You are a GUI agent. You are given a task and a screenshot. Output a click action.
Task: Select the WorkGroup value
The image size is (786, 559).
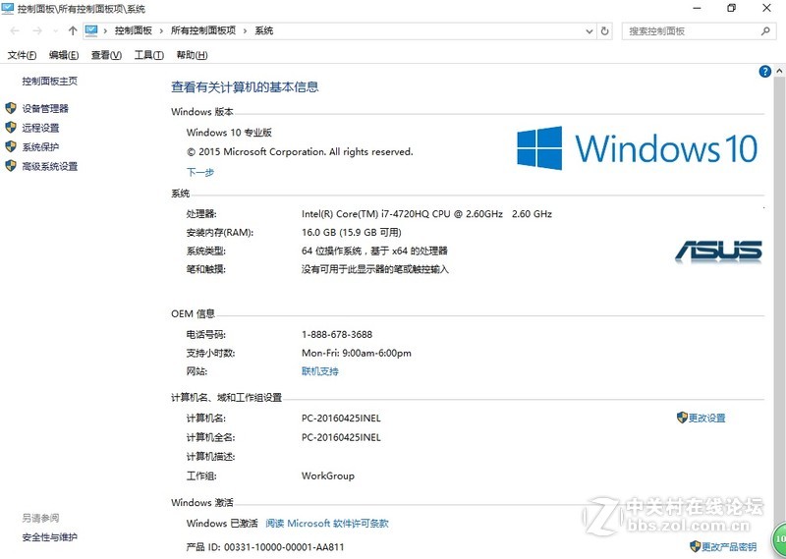pyautogui.click(x=328, y=475)
